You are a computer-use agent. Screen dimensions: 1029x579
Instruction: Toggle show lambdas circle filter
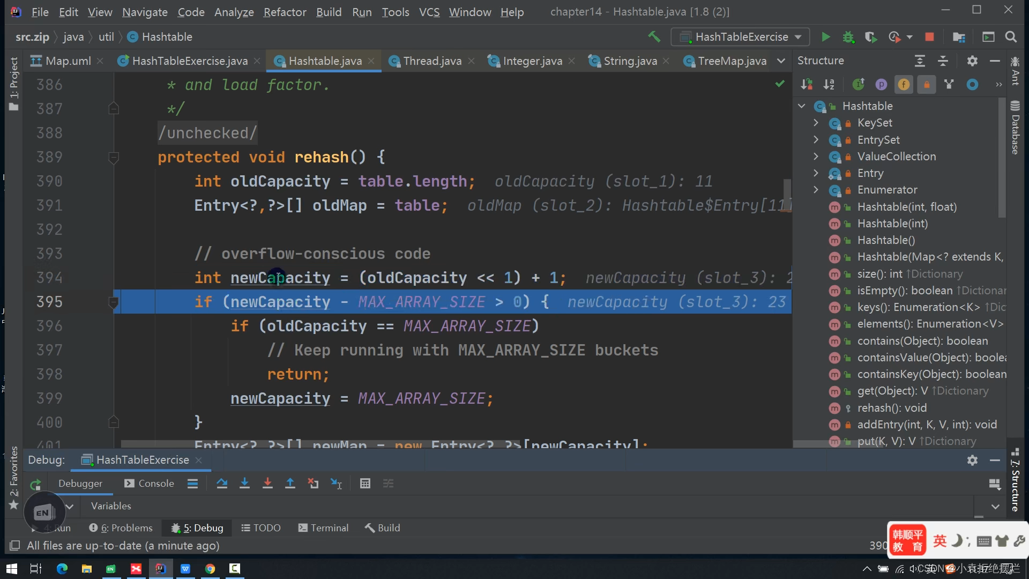(x=972, y=84)
